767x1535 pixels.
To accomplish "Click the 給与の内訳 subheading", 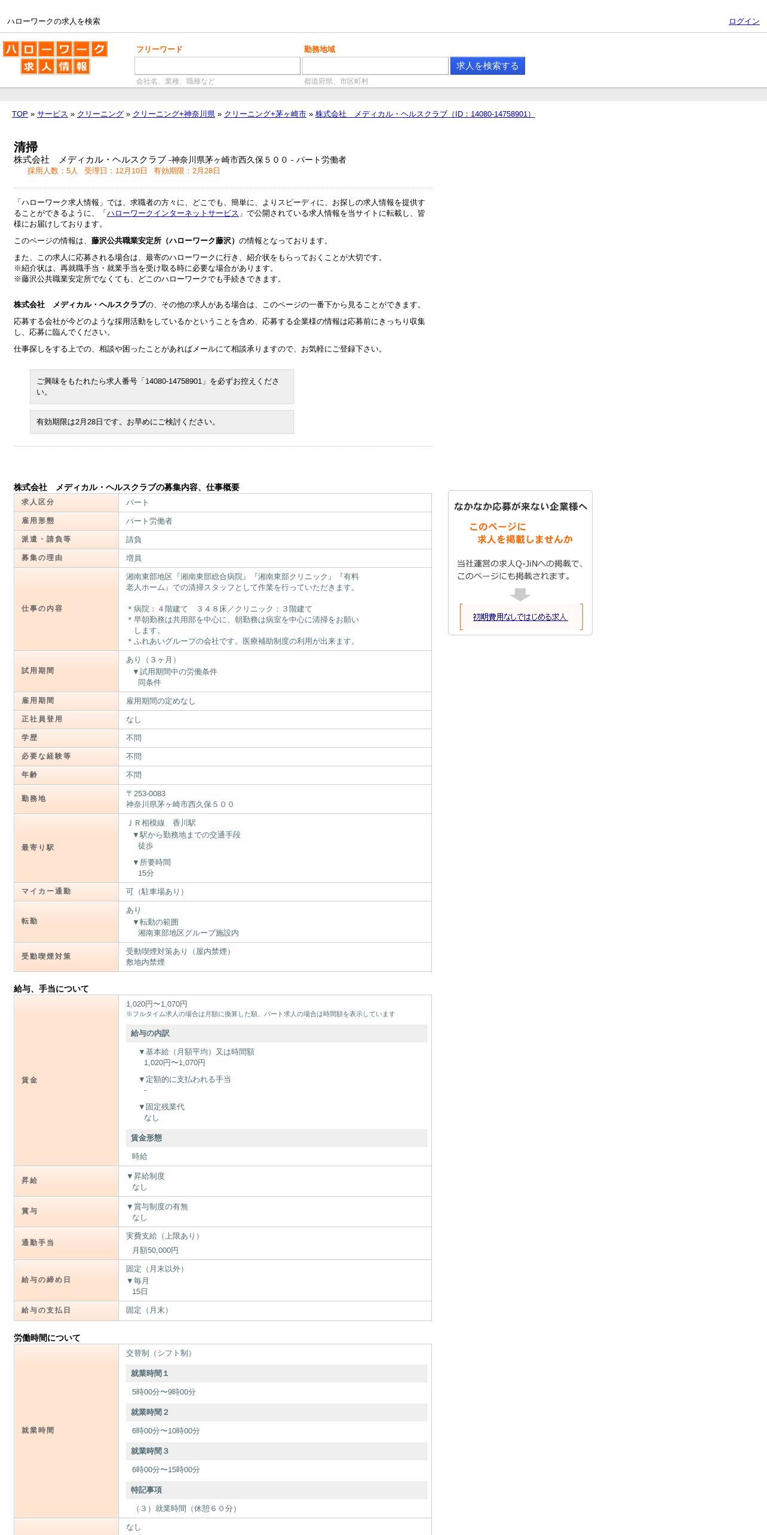I will tap(277, 1033).
